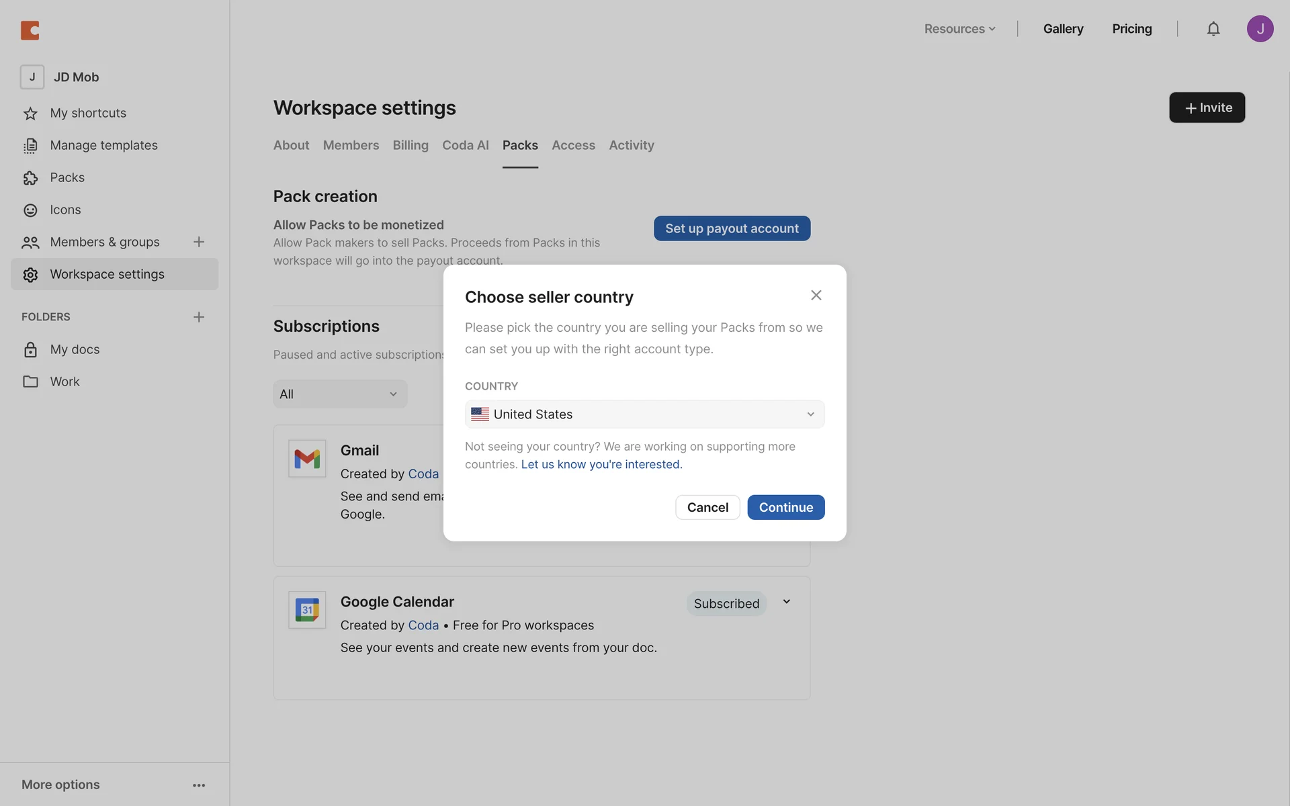This screenshot has width=1290, height=806.
Task: Expand the Resources menu
Action: click(959, 29)
